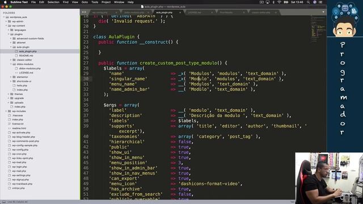Click the Spotlight search icon in menu bar
The width and height of the screenshot is (363, 204).
pyautogui.click(x=309, y=2)
